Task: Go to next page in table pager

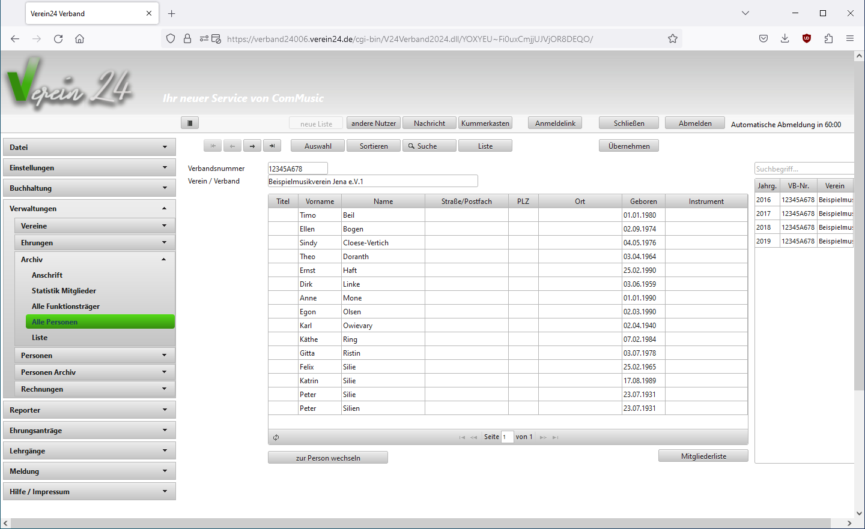Action: [x=543, y=437]
